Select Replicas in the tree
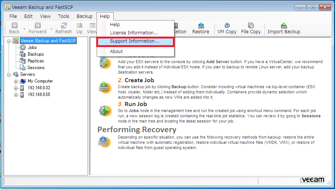 pyautogui.click(x=36, y=61)
